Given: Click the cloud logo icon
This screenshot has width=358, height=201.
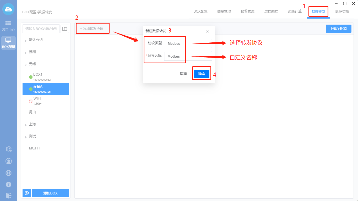Looking at the screenshot, I should (x=8, y=9).
